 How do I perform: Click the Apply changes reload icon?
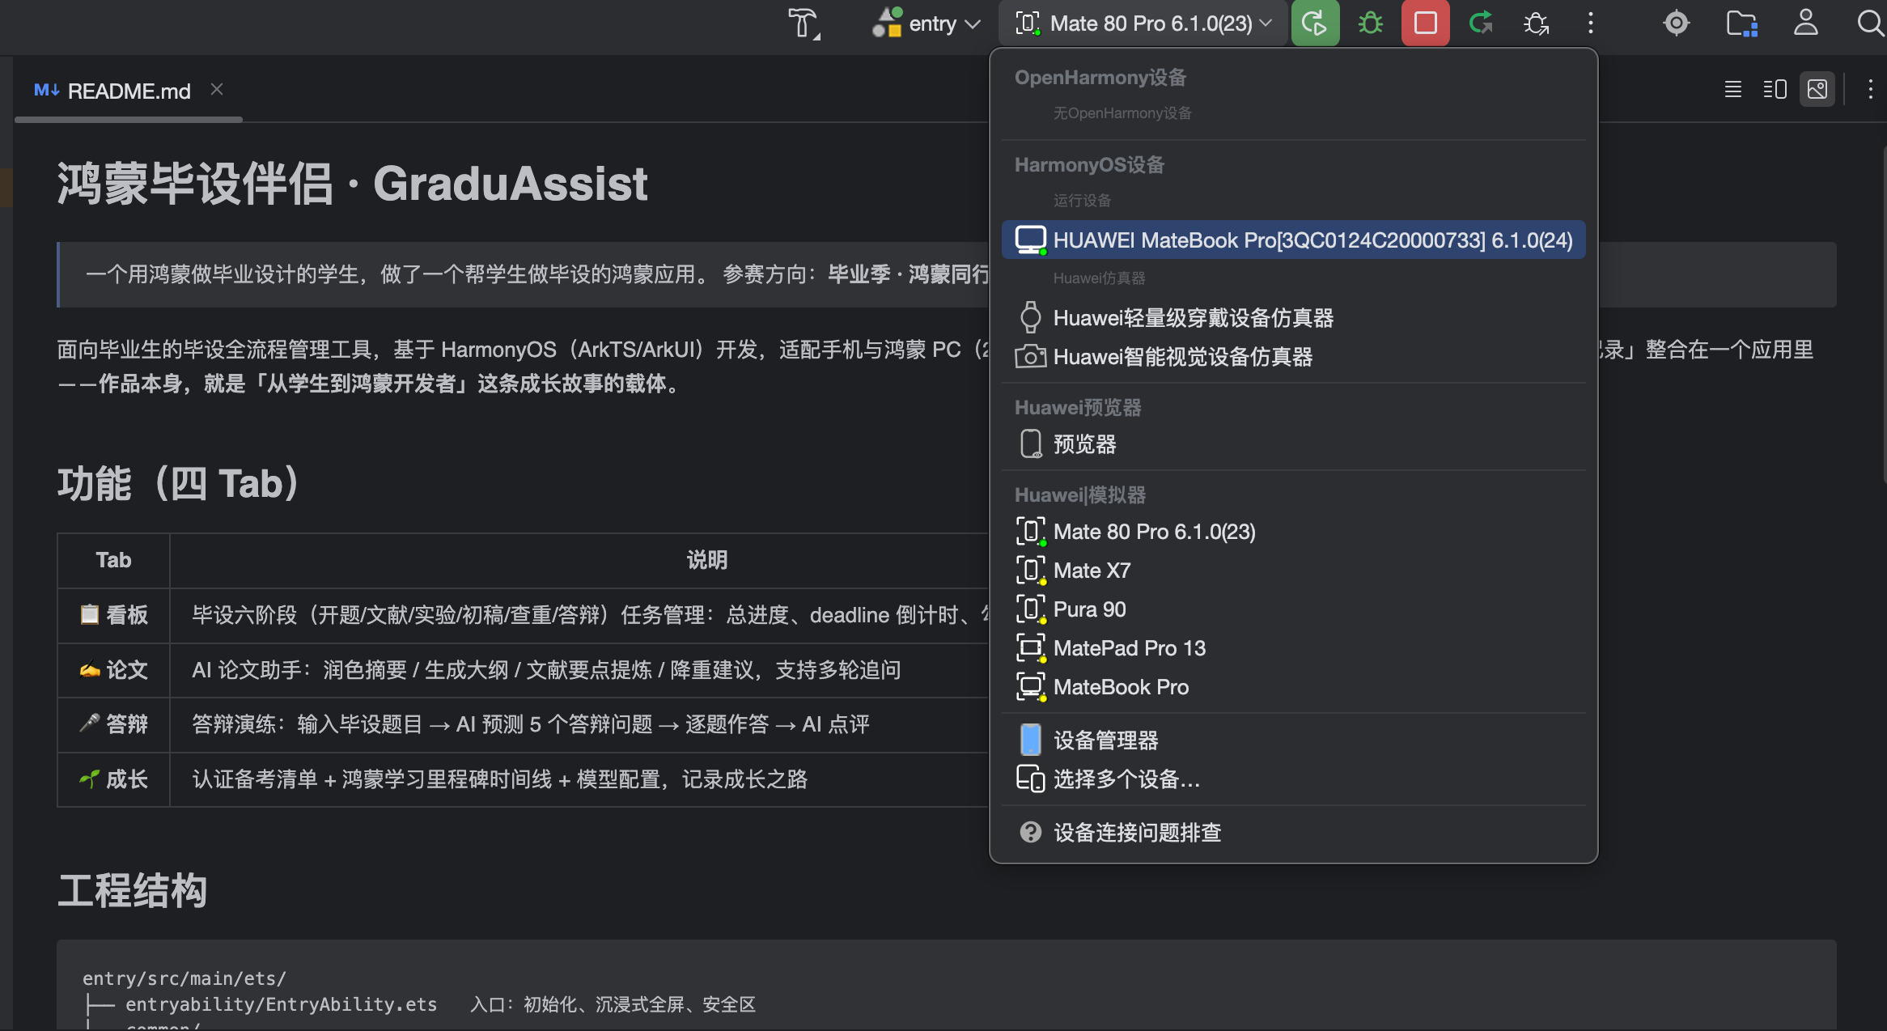click(x=1481, y=23)
